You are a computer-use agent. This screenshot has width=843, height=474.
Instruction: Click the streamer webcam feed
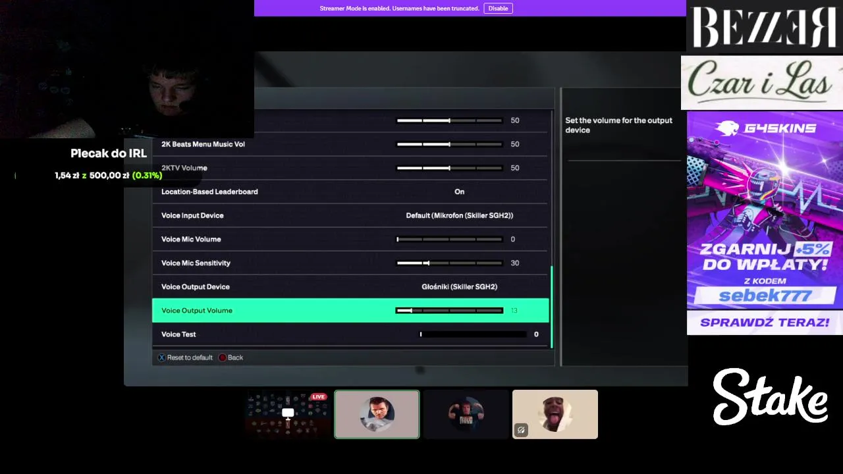click(x=126, y=69)
